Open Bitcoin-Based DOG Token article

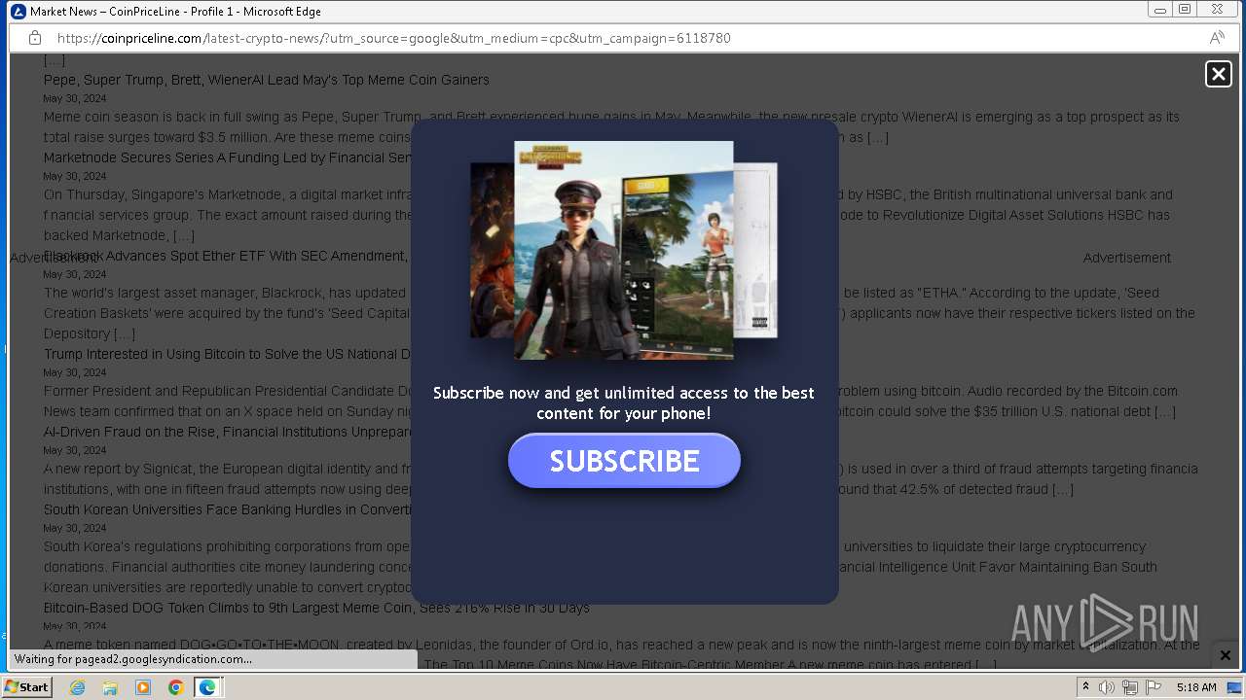[x=316, y=608]
